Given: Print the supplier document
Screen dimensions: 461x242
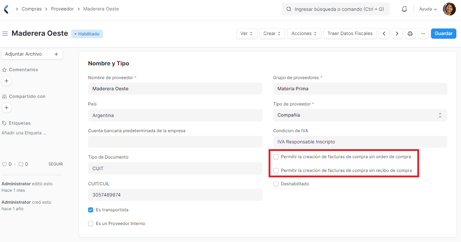Looking at the screenshot, I should (x=410, y=34).
